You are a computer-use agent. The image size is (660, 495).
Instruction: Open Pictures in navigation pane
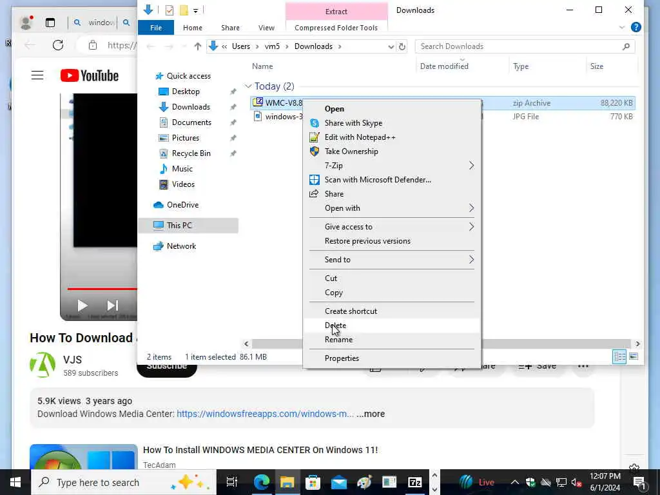click(185, 138)
